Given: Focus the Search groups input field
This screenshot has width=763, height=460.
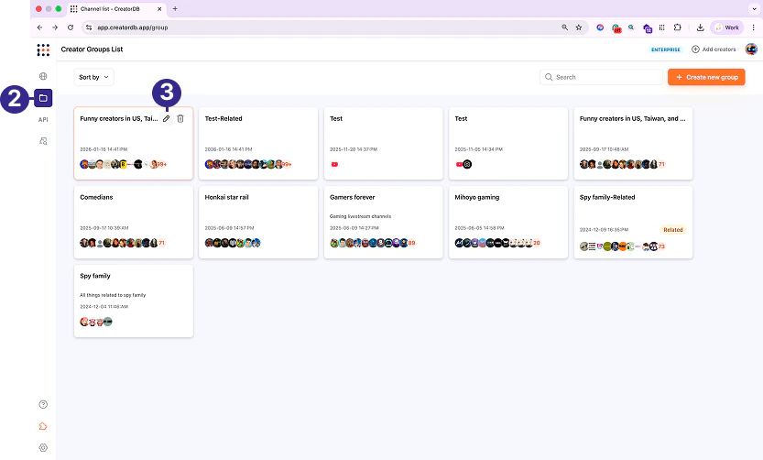Looking at the screenshot, I should [601, 77].
